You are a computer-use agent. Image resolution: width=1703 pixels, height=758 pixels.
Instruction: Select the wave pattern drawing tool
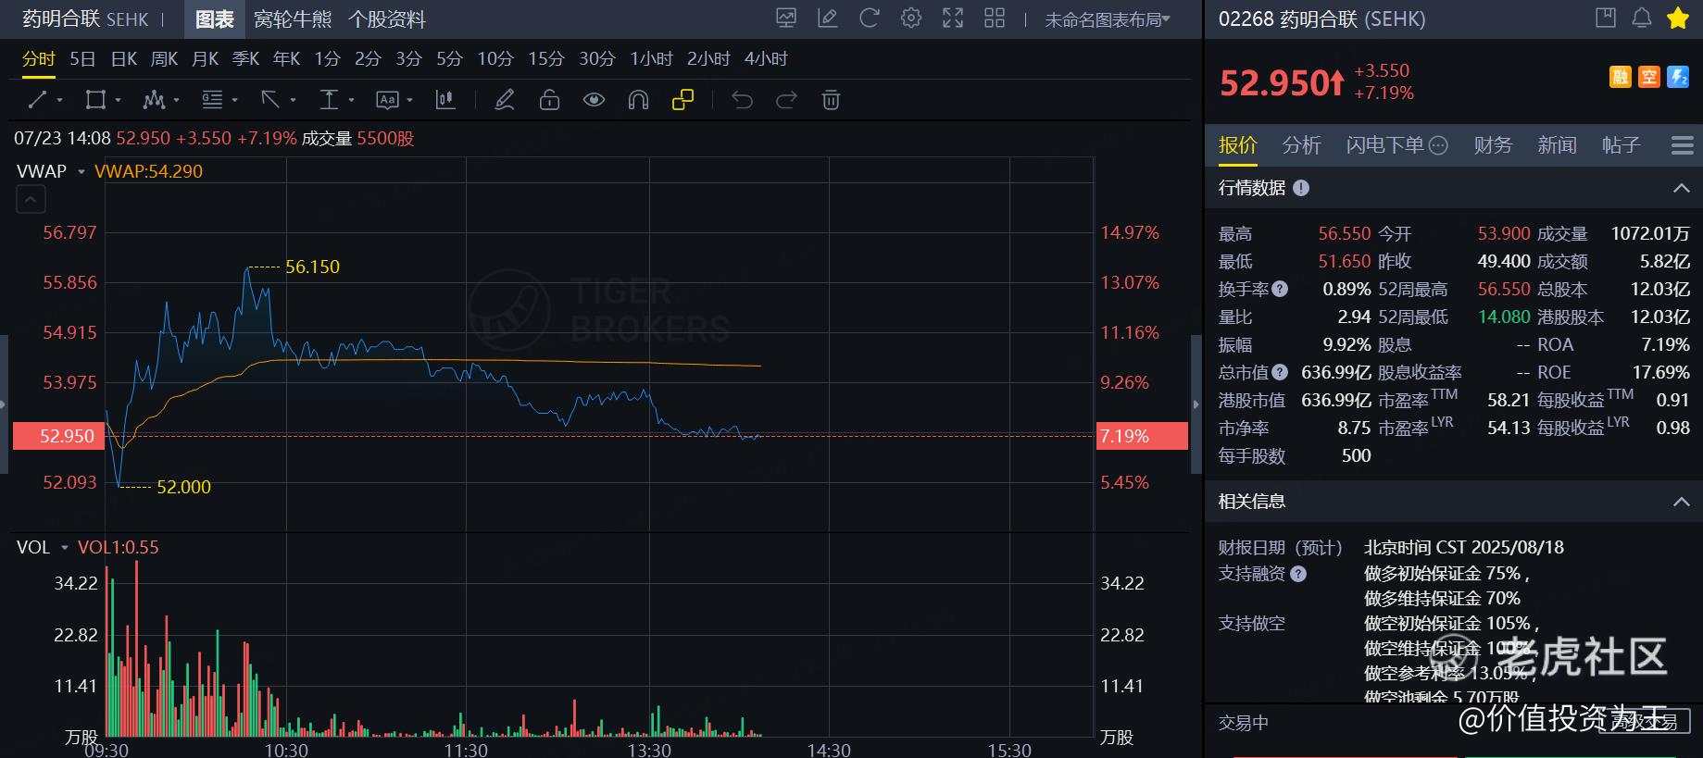[154, 100]
